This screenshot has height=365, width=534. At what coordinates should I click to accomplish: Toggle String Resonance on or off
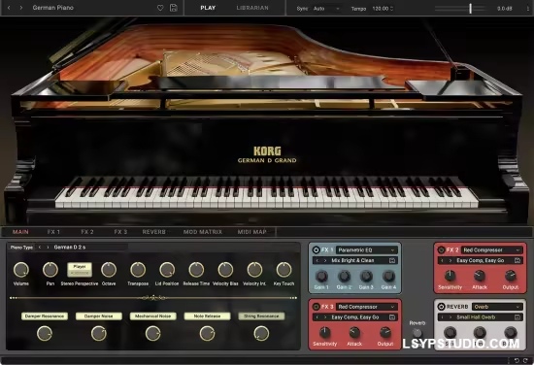tap(261, 316)
